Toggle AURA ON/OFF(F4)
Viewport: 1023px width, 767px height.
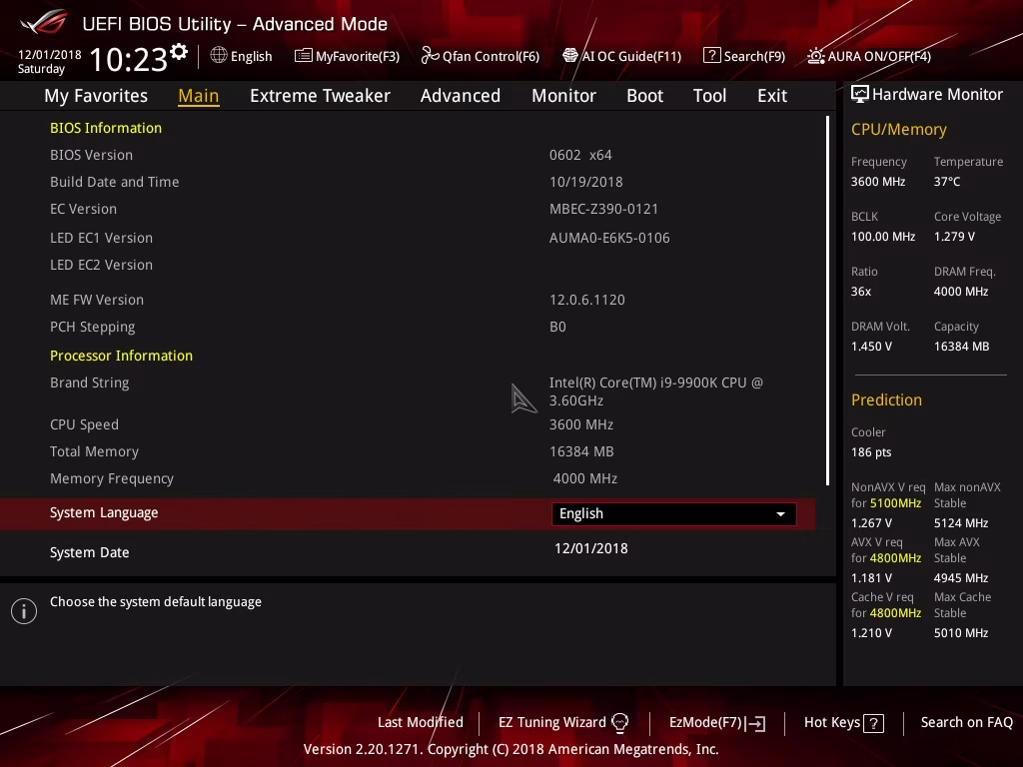(x=869, y=56)
